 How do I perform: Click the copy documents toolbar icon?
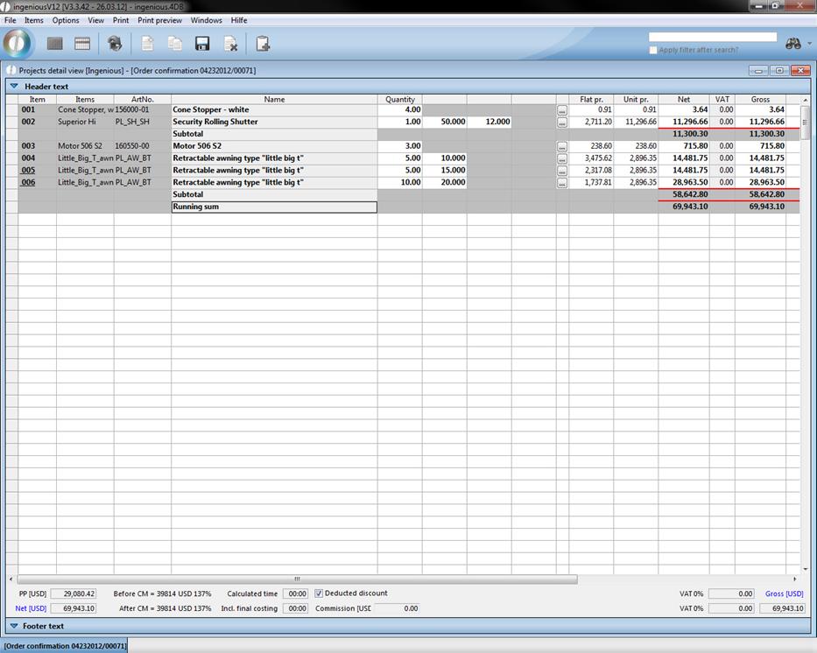tap(175, 44)
